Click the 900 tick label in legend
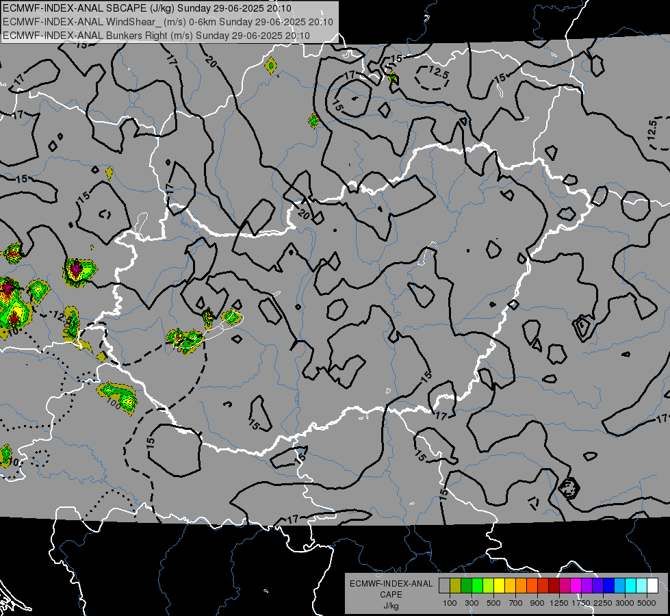 coord(537,603)
